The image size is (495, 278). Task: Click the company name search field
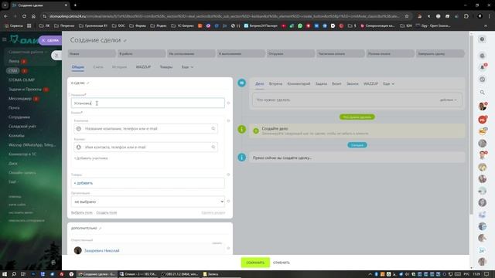pyautogui.click(x=145, y=129)
